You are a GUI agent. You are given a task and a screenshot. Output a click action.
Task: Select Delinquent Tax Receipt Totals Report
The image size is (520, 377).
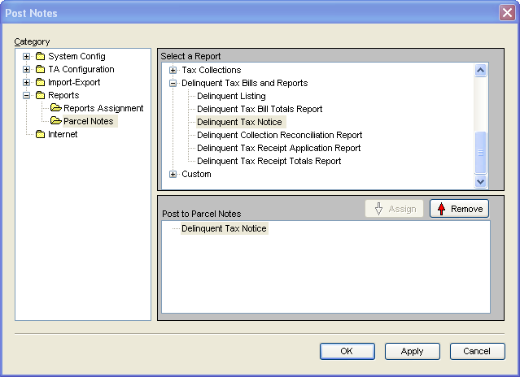[269, 161]
